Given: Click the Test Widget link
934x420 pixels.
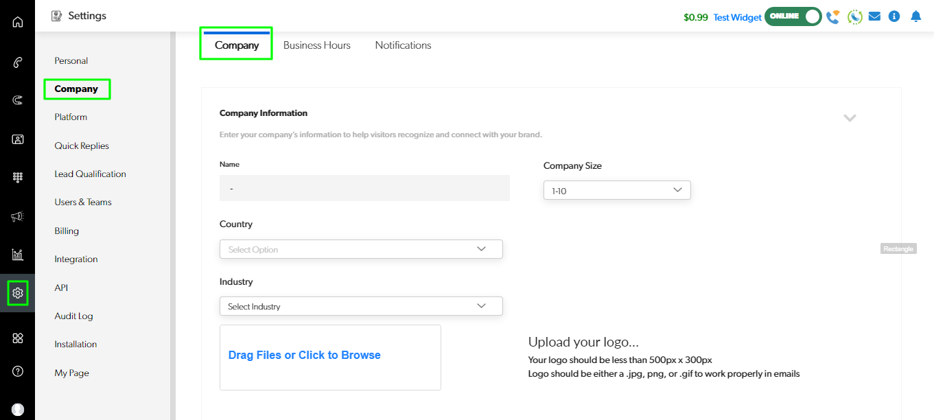Looking at the screenshot, I should coord(737,17).
